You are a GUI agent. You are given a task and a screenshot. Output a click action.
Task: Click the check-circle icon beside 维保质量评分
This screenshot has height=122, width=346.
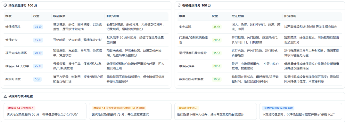coord(5,5)
